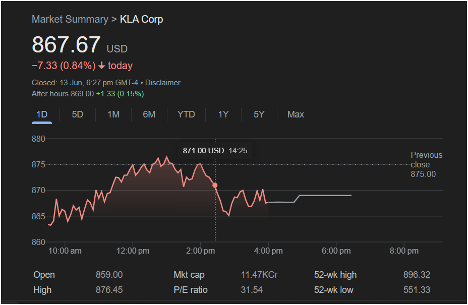
Task: Show the 6M chart range
Action: 149,114
